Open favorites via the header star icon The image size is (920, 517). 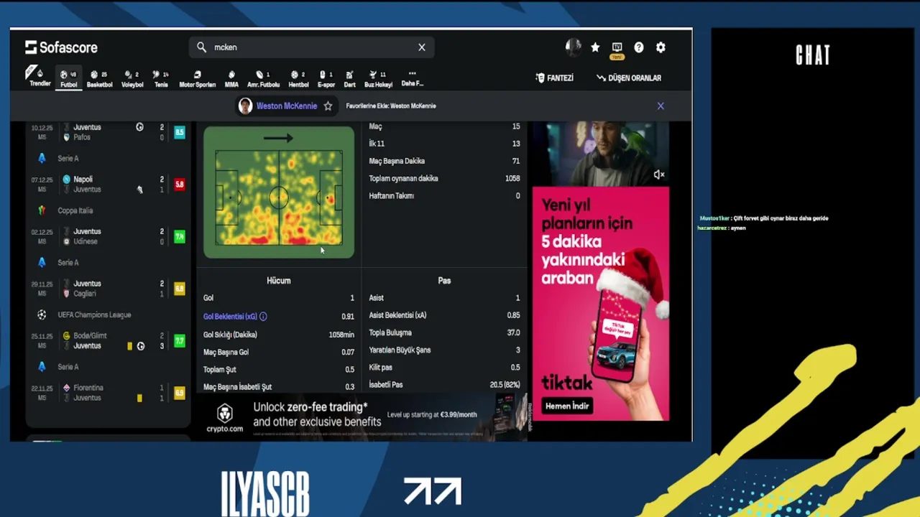595,47
